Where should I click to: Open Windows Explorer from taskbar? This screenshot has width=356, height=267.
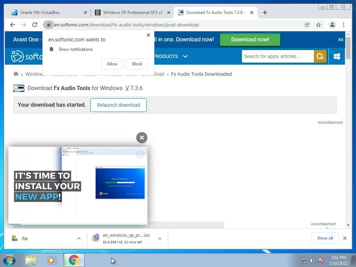[x=31, y=260]
